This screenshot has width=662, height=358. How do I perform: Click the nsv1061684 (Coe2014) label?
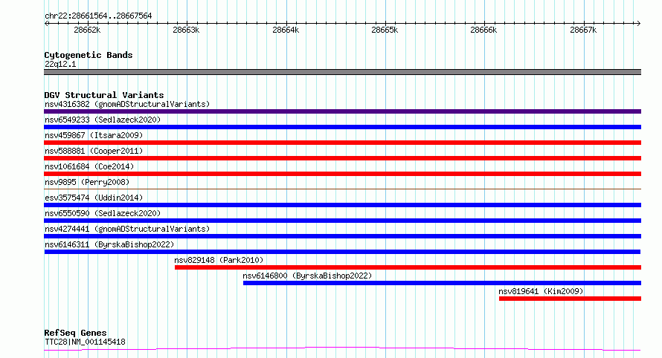point(89,166)
